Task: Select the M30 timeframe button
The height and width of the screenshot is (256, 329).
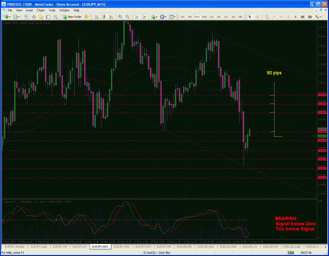Action: click(x=204, y=17)
